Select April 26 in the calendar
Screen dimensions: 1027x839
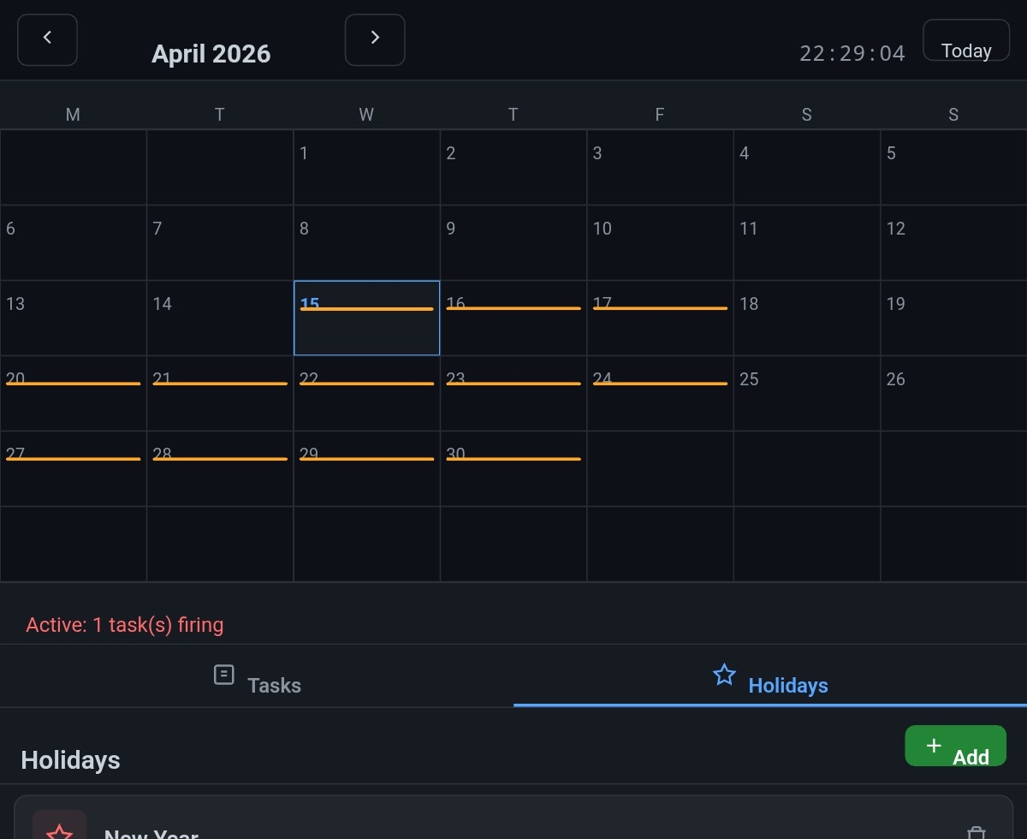953,393
